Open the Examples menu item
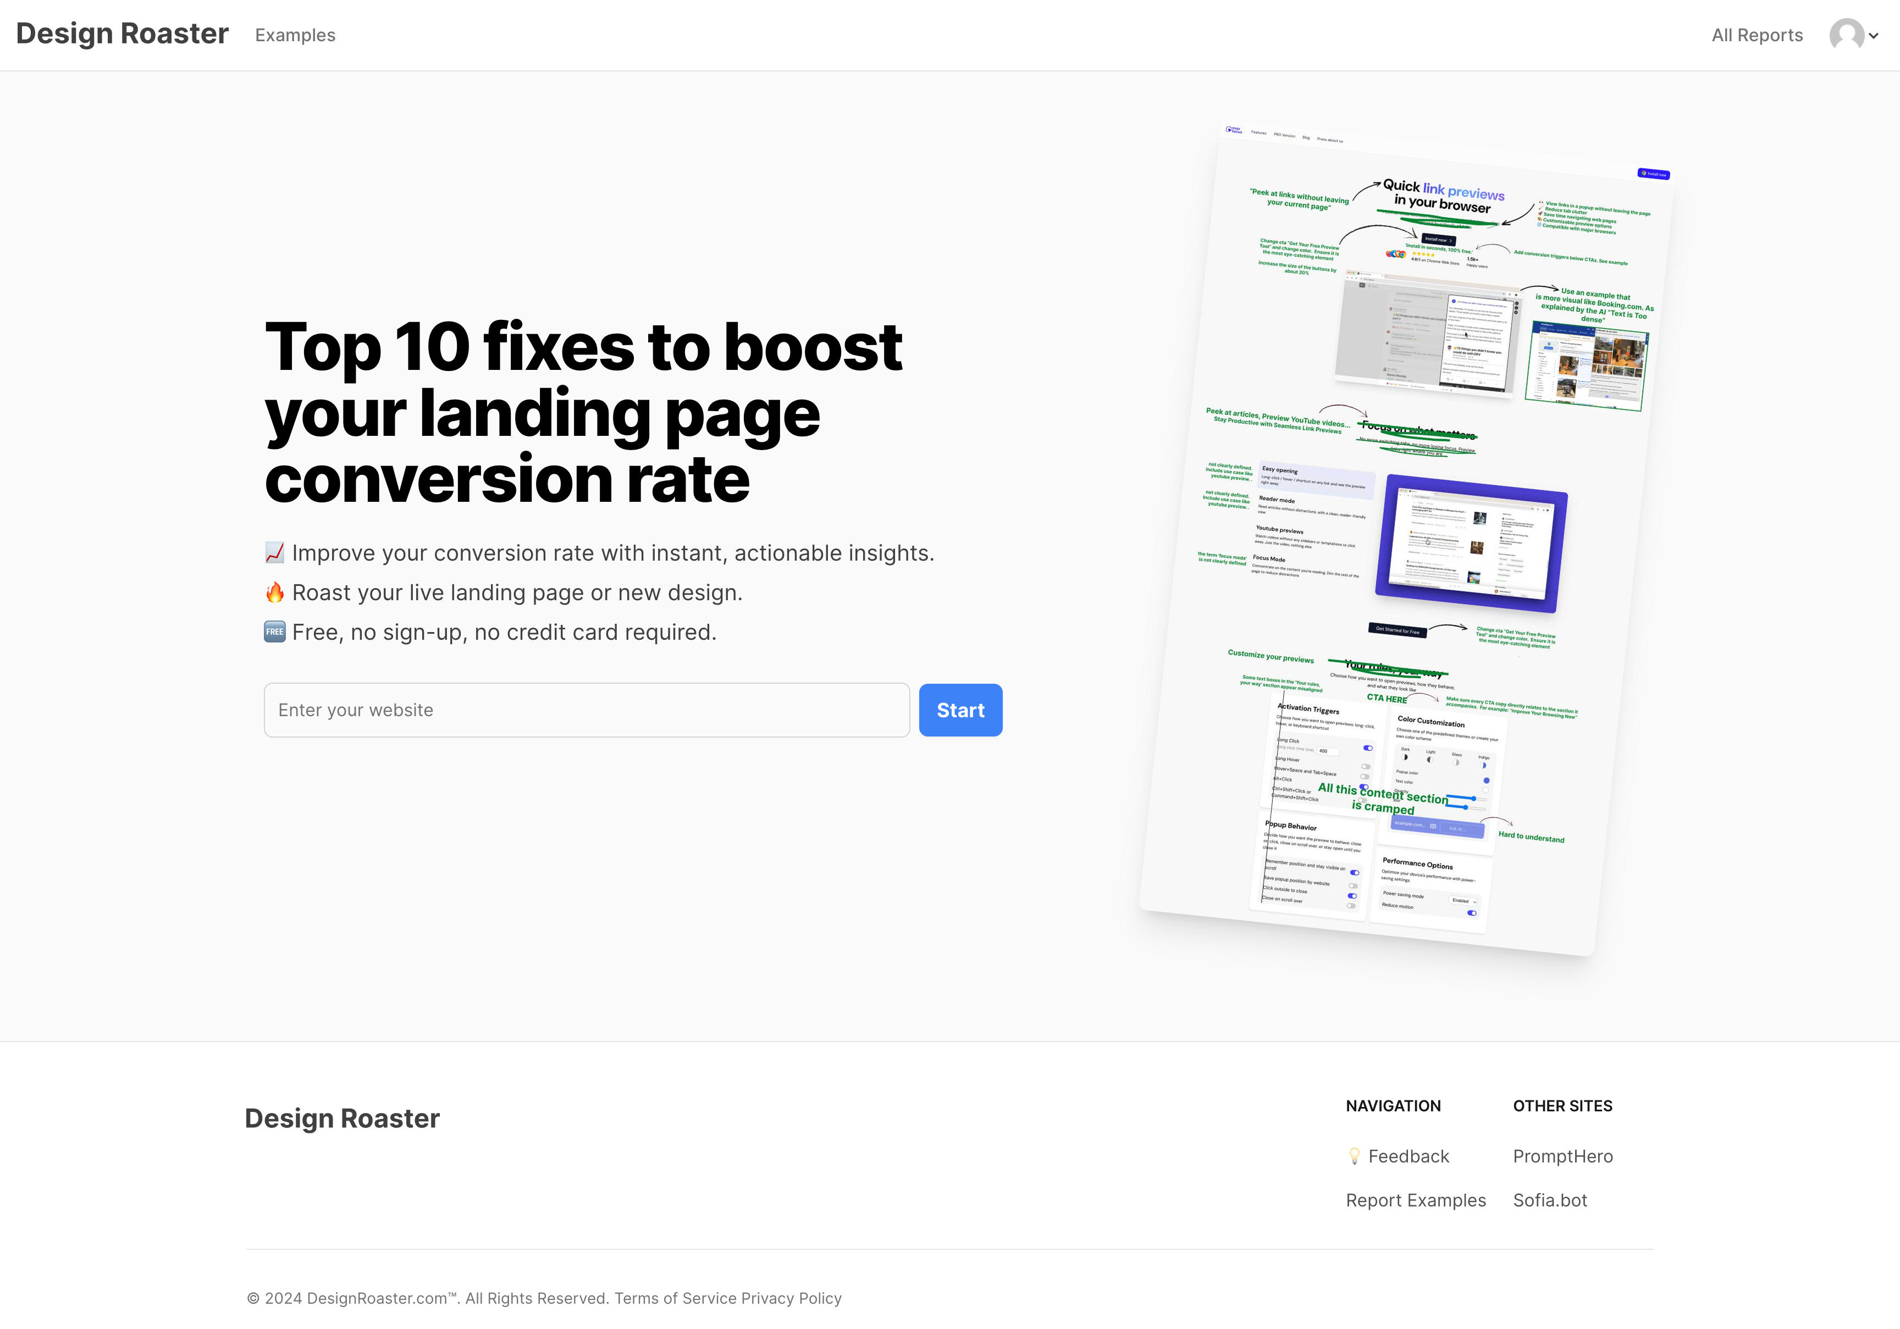1900x1329 pixels. point(295,35)
